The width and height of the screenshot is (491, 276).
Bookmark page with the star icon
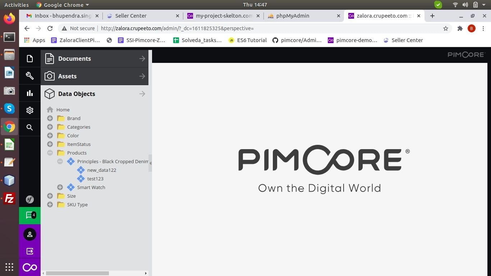[446, 28]
